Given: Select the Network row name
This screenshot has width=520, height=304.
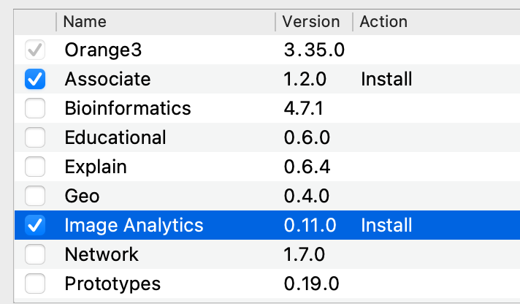Looking at the screenshot, I should pyautogui.click(x=101, y=254).
